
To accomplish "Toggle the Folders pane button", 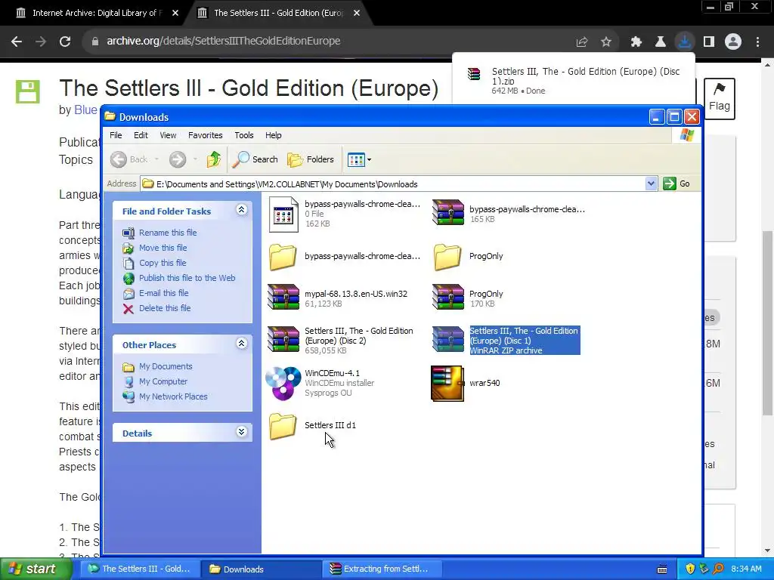I will (x=311, y=159).
